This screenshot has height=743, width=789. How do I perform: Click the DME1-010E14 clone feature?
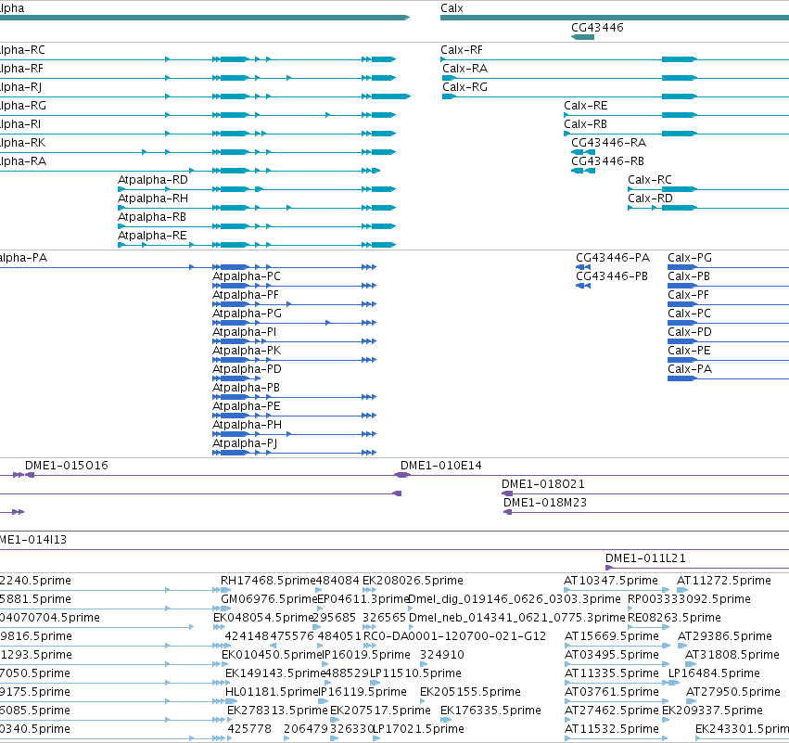point(592,475)
